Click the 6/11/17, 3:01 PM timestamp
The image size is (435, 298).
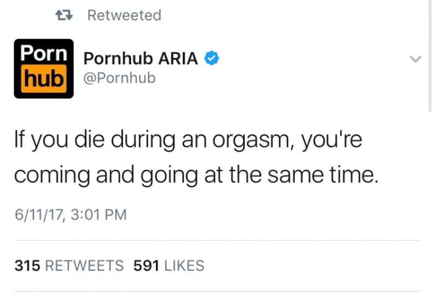click(71, 215)
